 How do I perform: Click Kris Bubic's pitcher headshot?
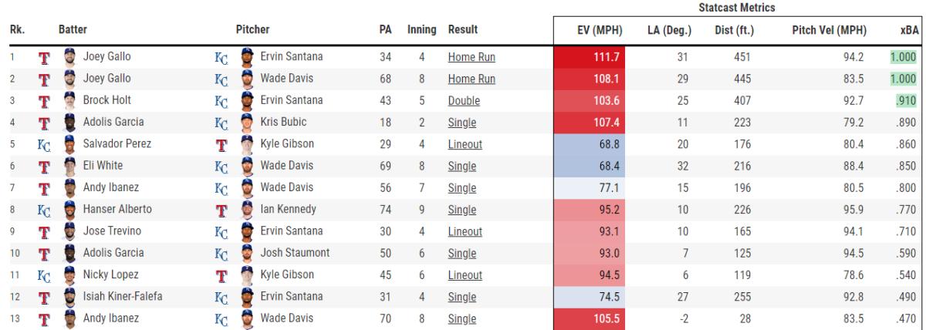click(x=247, y=122)
